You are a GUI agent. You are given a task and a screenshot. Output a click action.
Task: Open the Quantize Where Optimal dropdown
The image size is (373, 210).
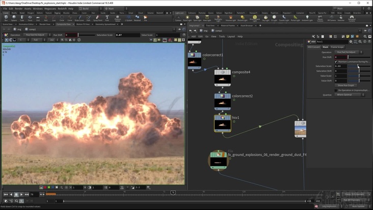pyautogui.click(x=350, y=95)
